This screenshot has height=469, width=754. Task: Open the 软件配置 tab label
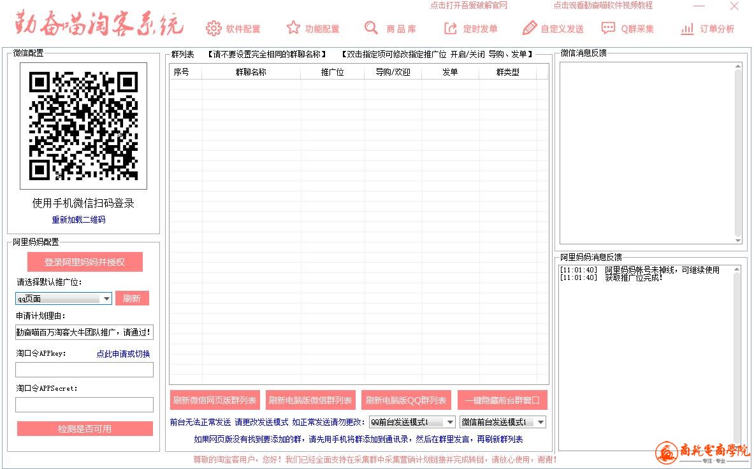[x=243, y=29]
